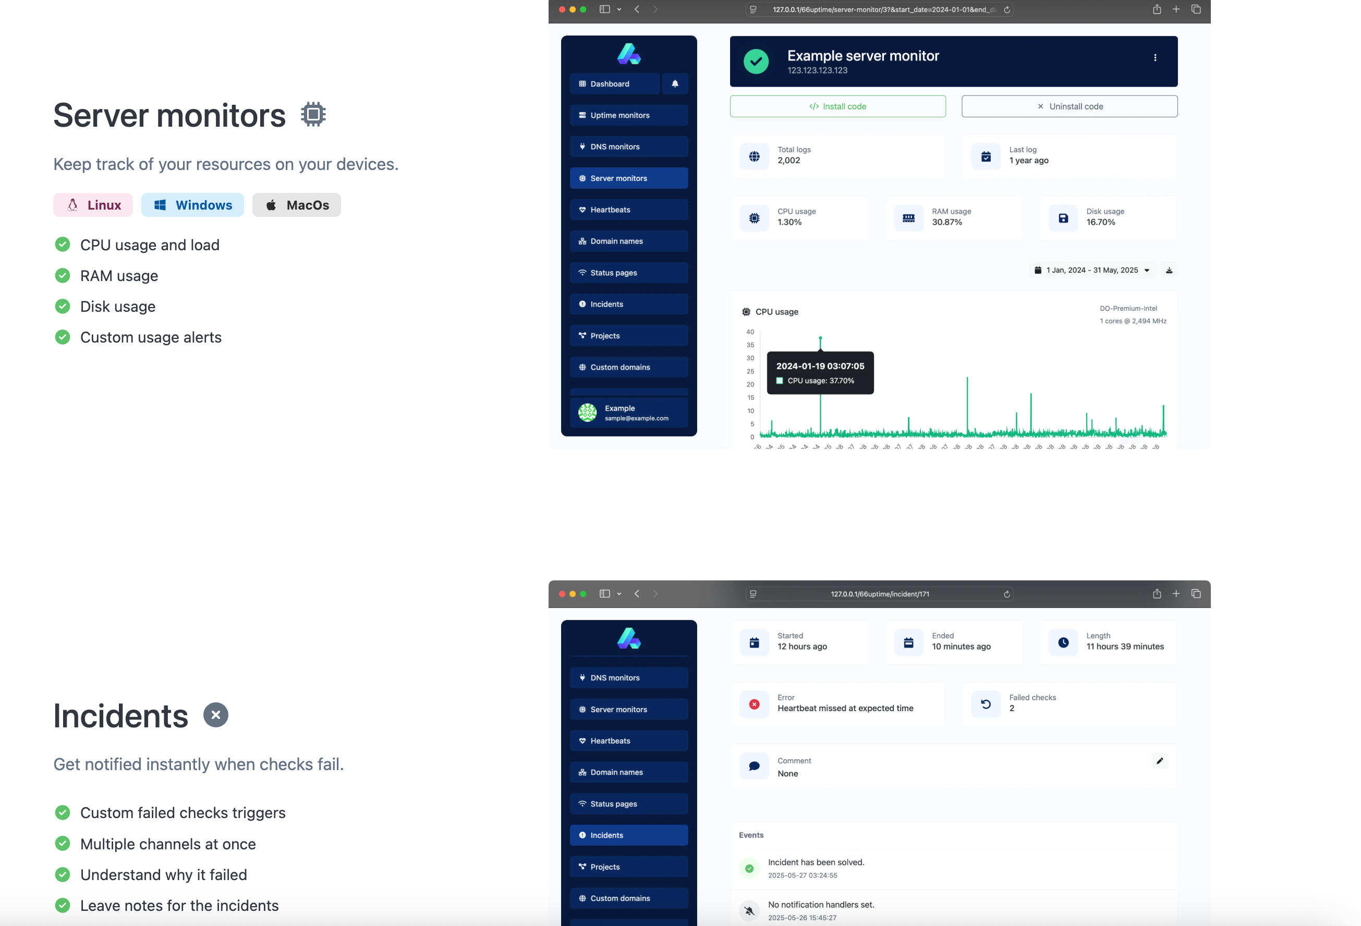This screenshot has width=1361, height=926.
Task: Select the Linux platform badge
Action: (x=93, y=205)
